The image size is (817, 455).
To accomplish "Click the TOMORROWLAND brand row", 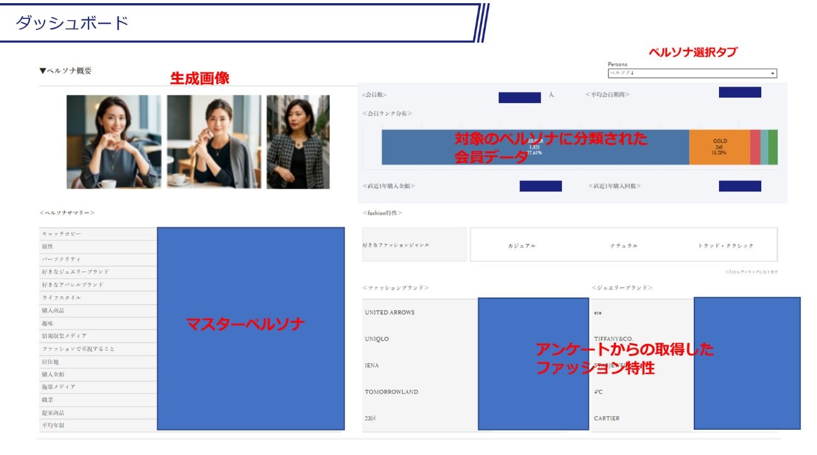I will pyautogui.click(x=392, y=392).
